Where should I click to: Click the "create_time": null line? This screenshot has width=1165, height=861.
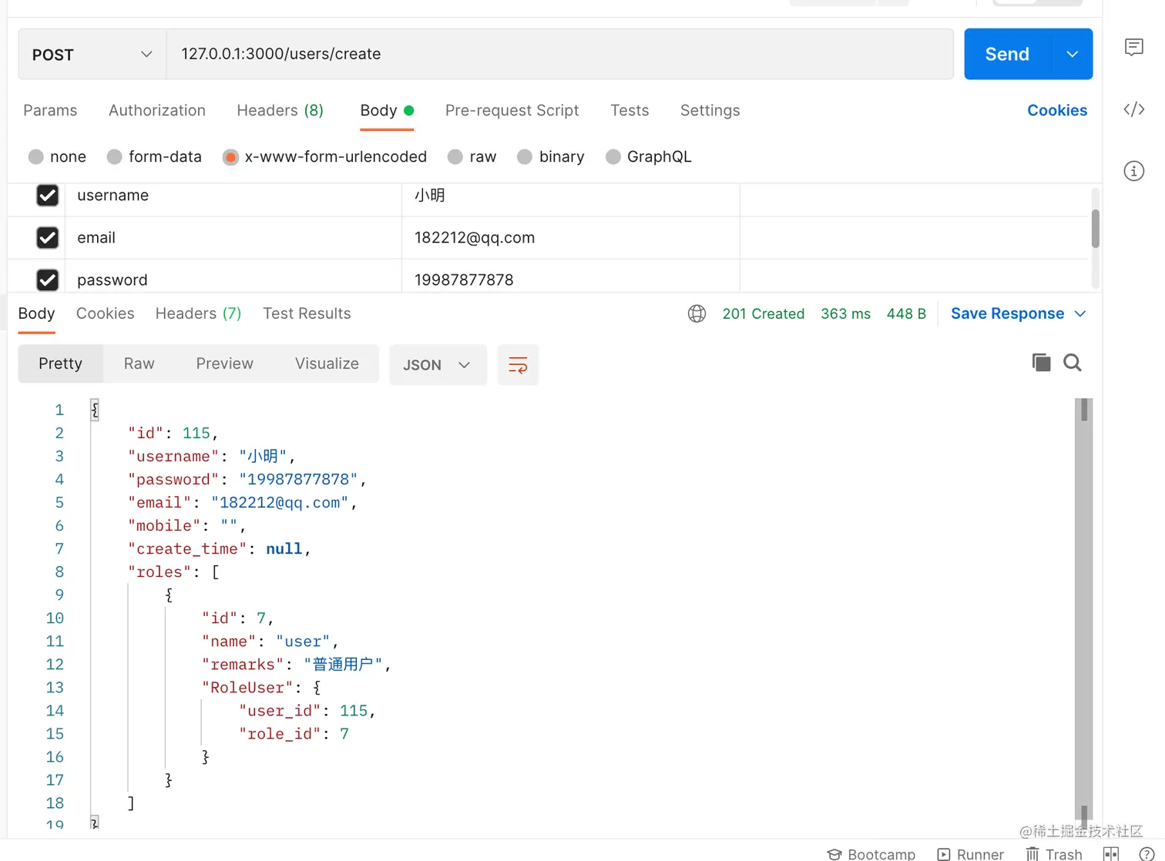[219, 549]
